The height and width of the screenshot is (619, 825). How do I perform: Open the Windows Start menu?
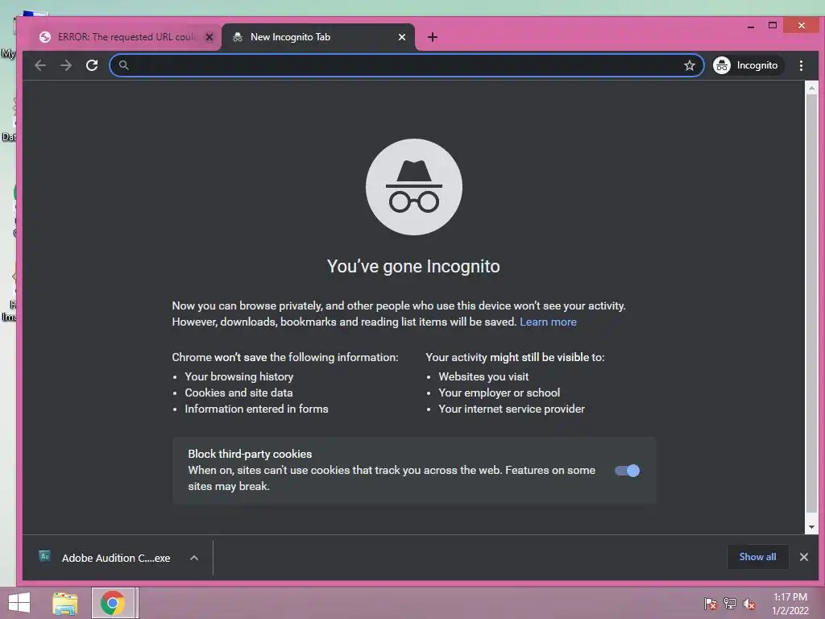coord(19,603)
